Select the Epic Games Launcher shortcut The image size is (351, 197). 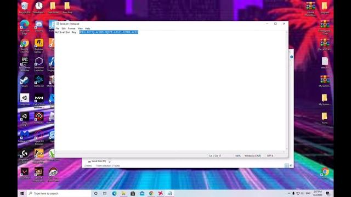pos(24,65)
